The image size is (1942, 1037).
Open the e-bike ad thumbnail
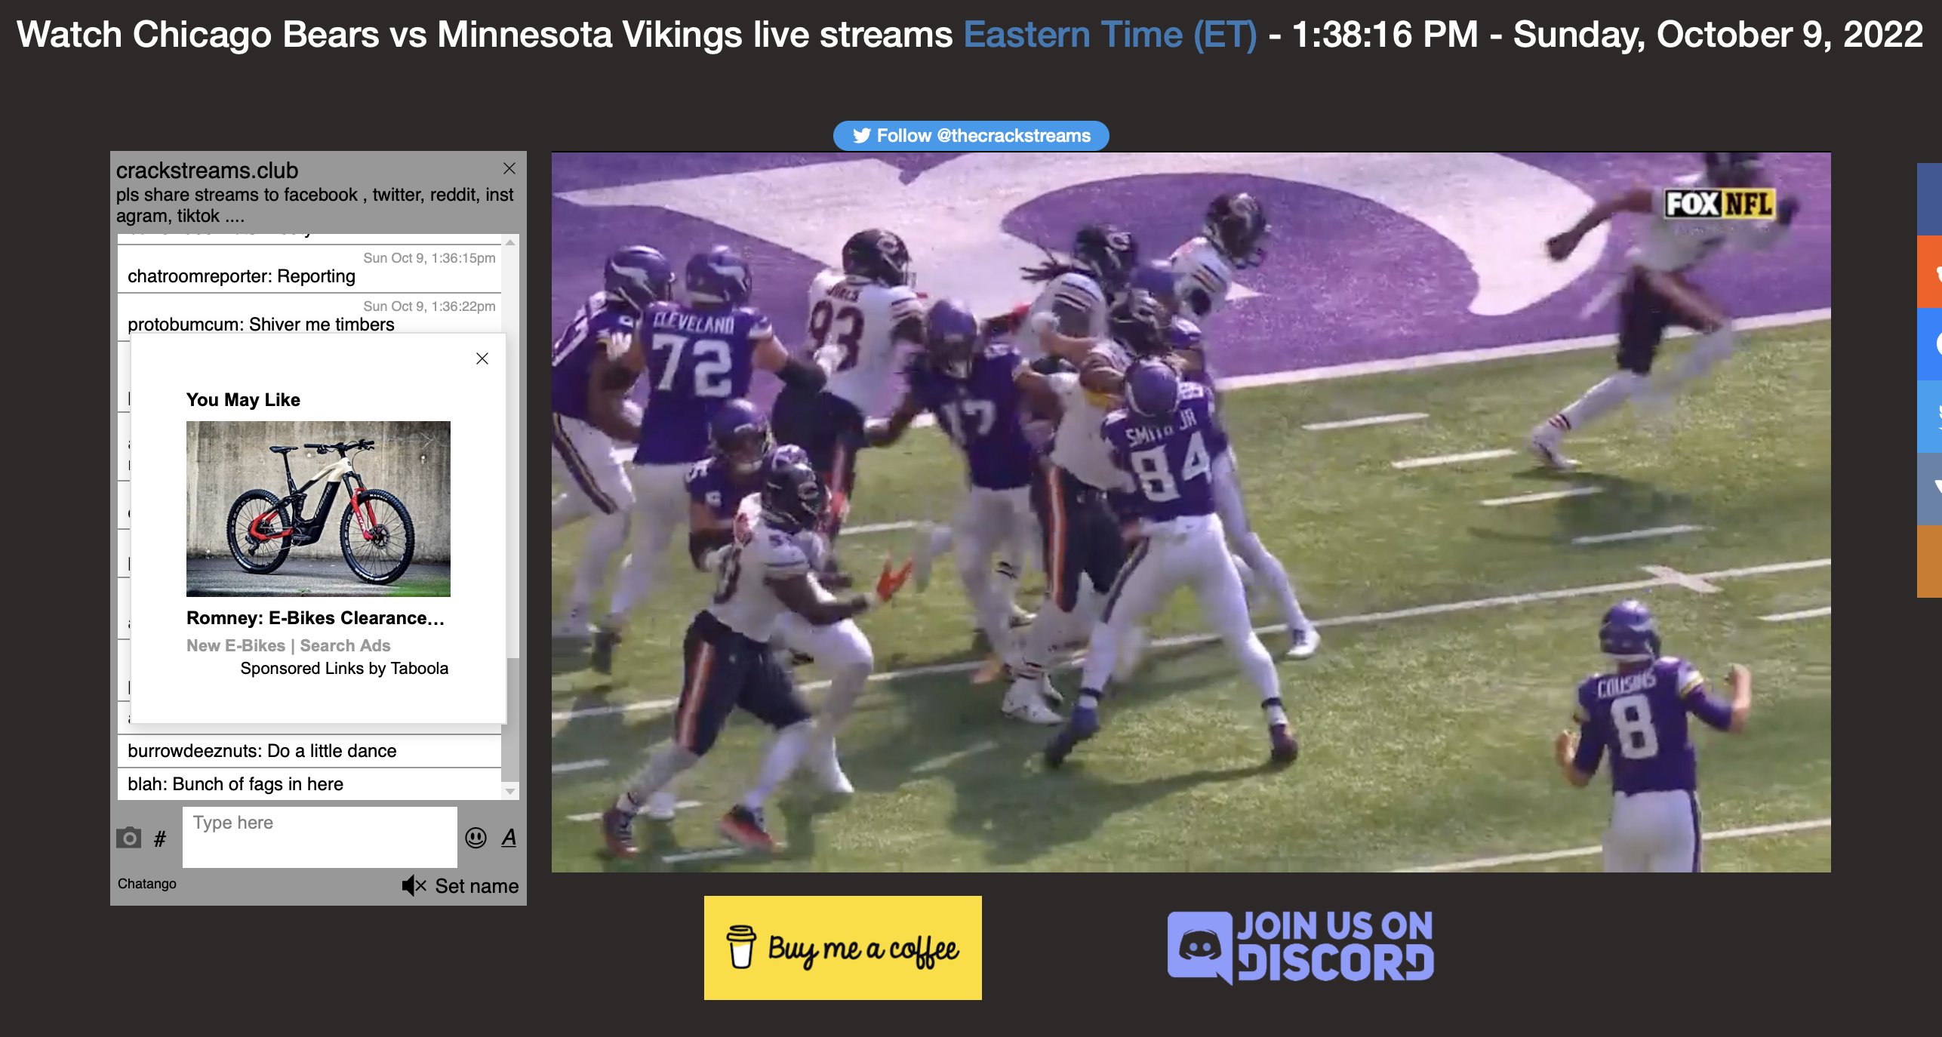tap(319, 509)
